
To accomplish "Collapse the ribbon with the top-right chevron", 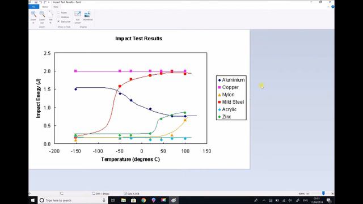I will coord(328,7).
